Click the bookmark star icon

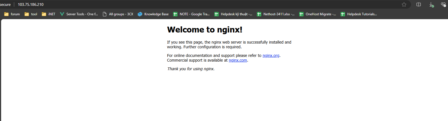pyautogui.click(x=404, y=4)
